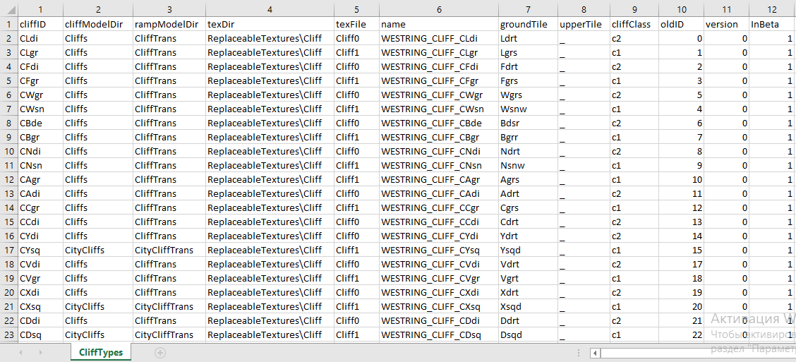
Task: Select cliffClass cell in CBgr row
Action: [x=634, y=137]
